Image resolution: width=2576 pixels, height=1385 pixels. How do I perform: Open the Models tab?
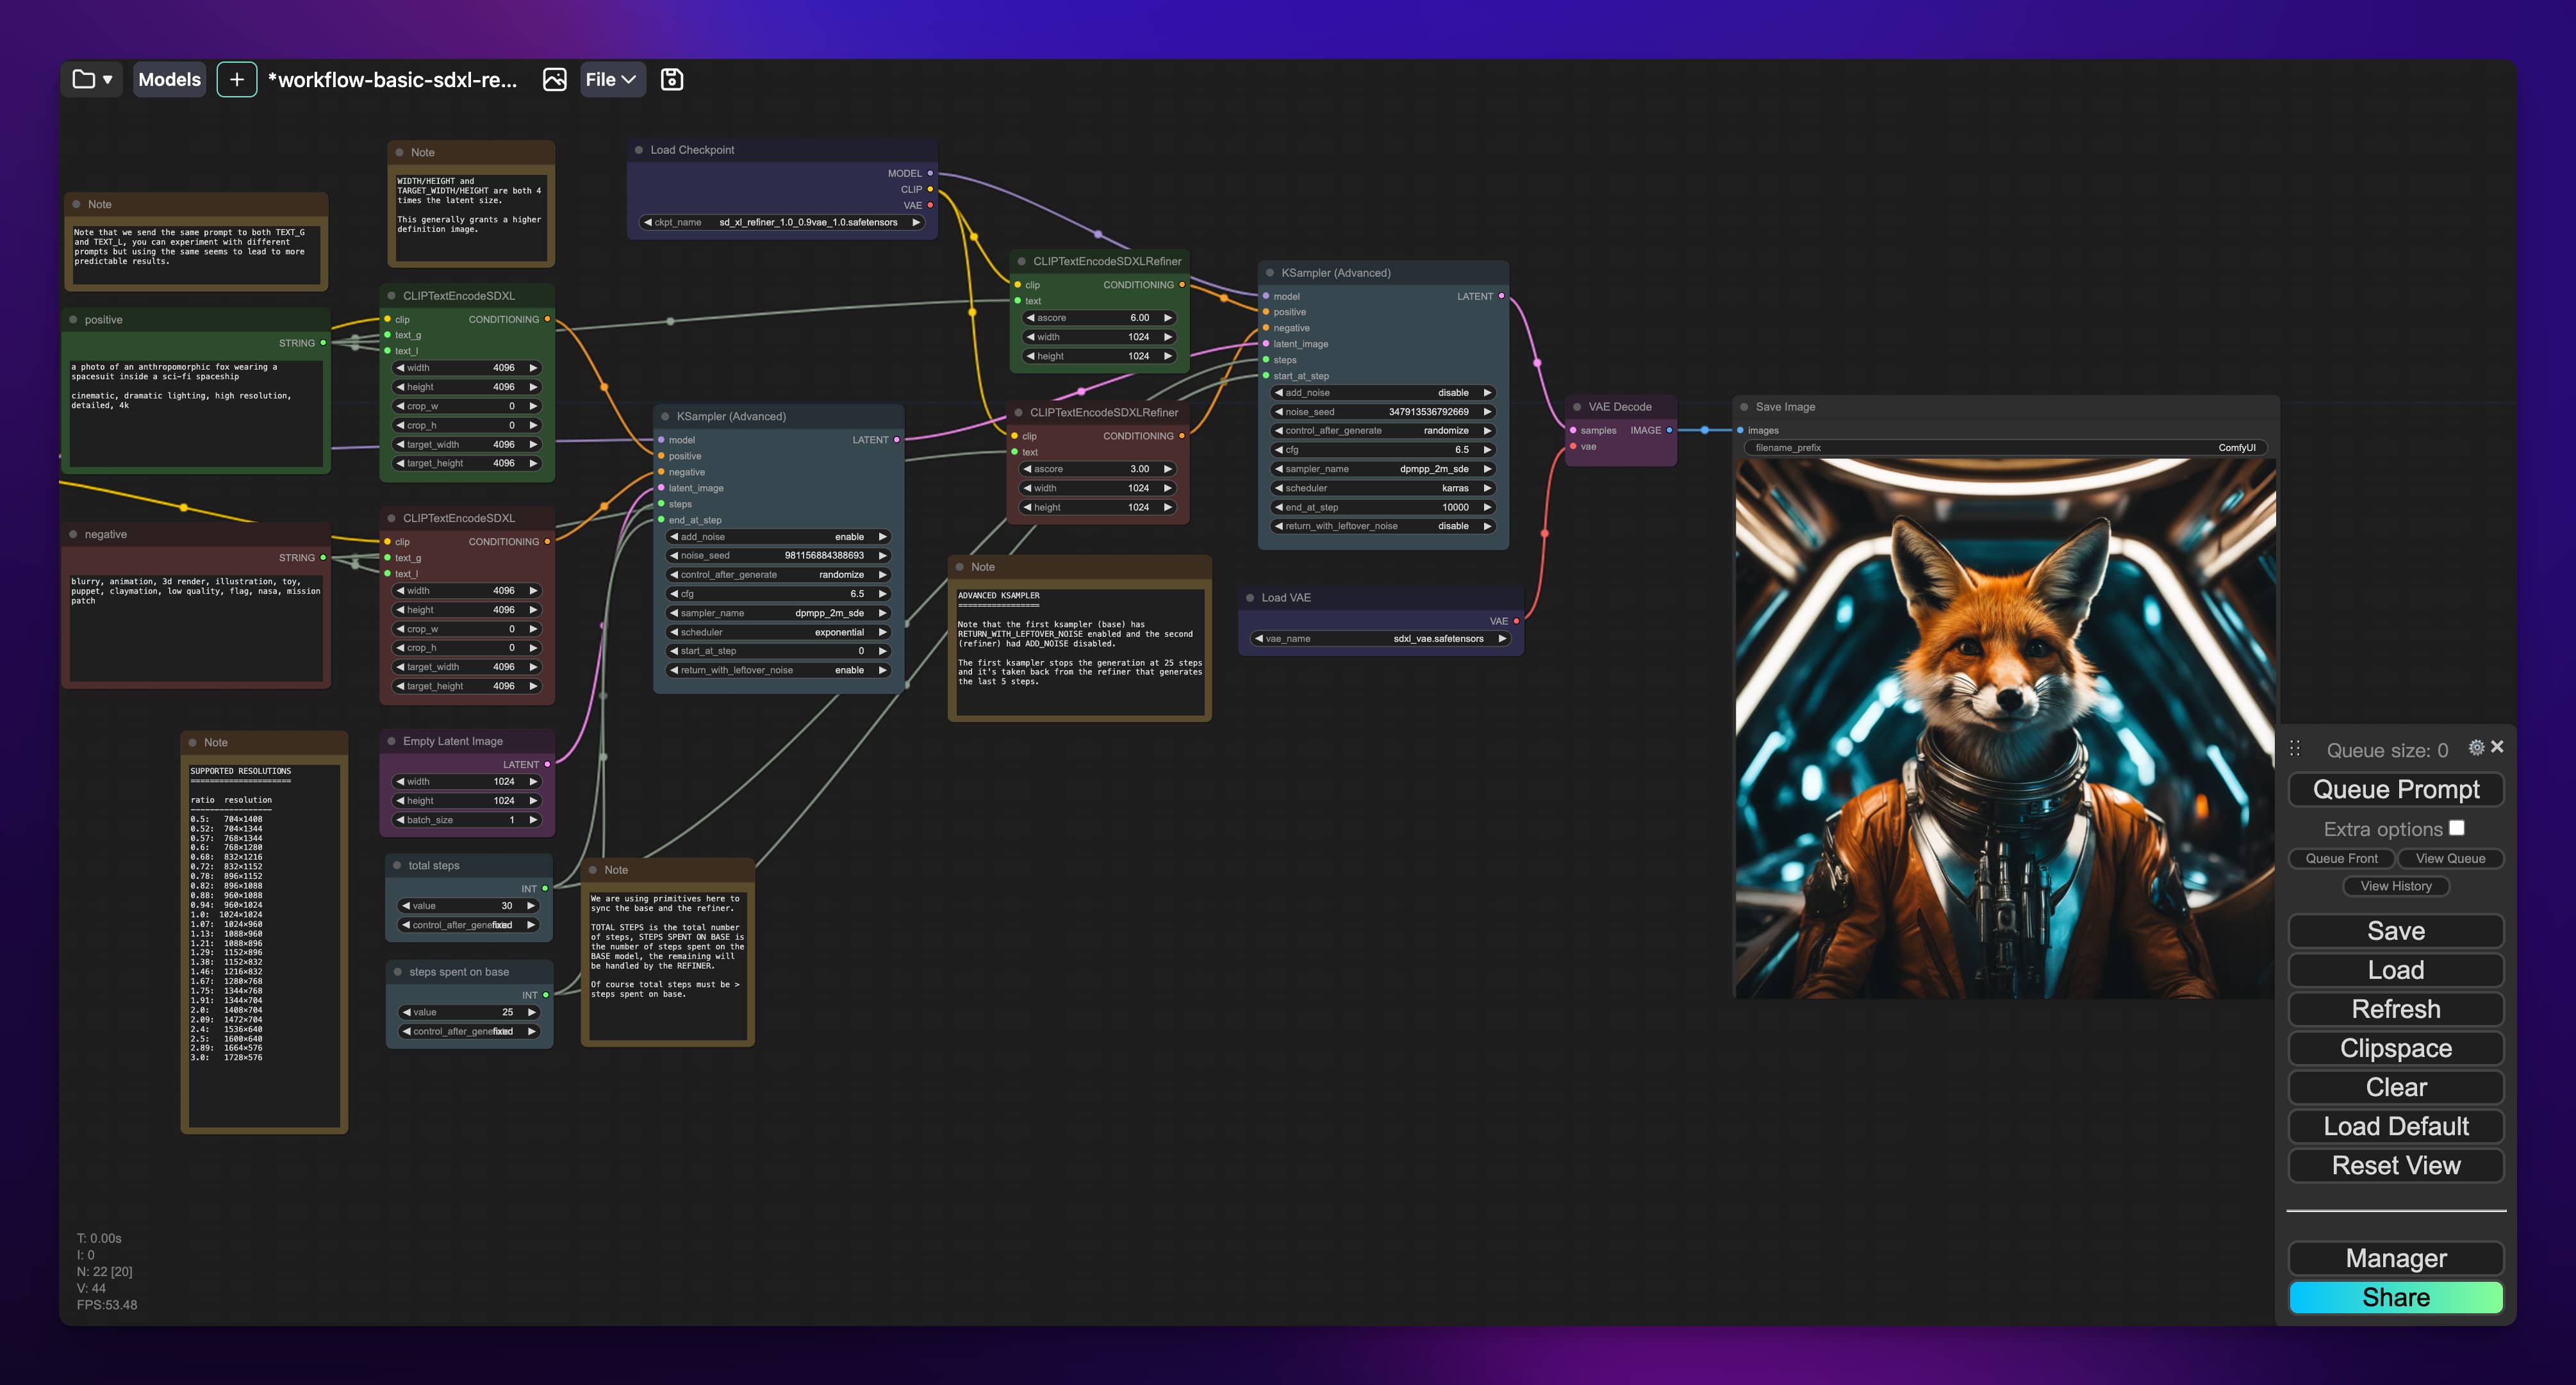pyautogui.click(x=169, y=79)
